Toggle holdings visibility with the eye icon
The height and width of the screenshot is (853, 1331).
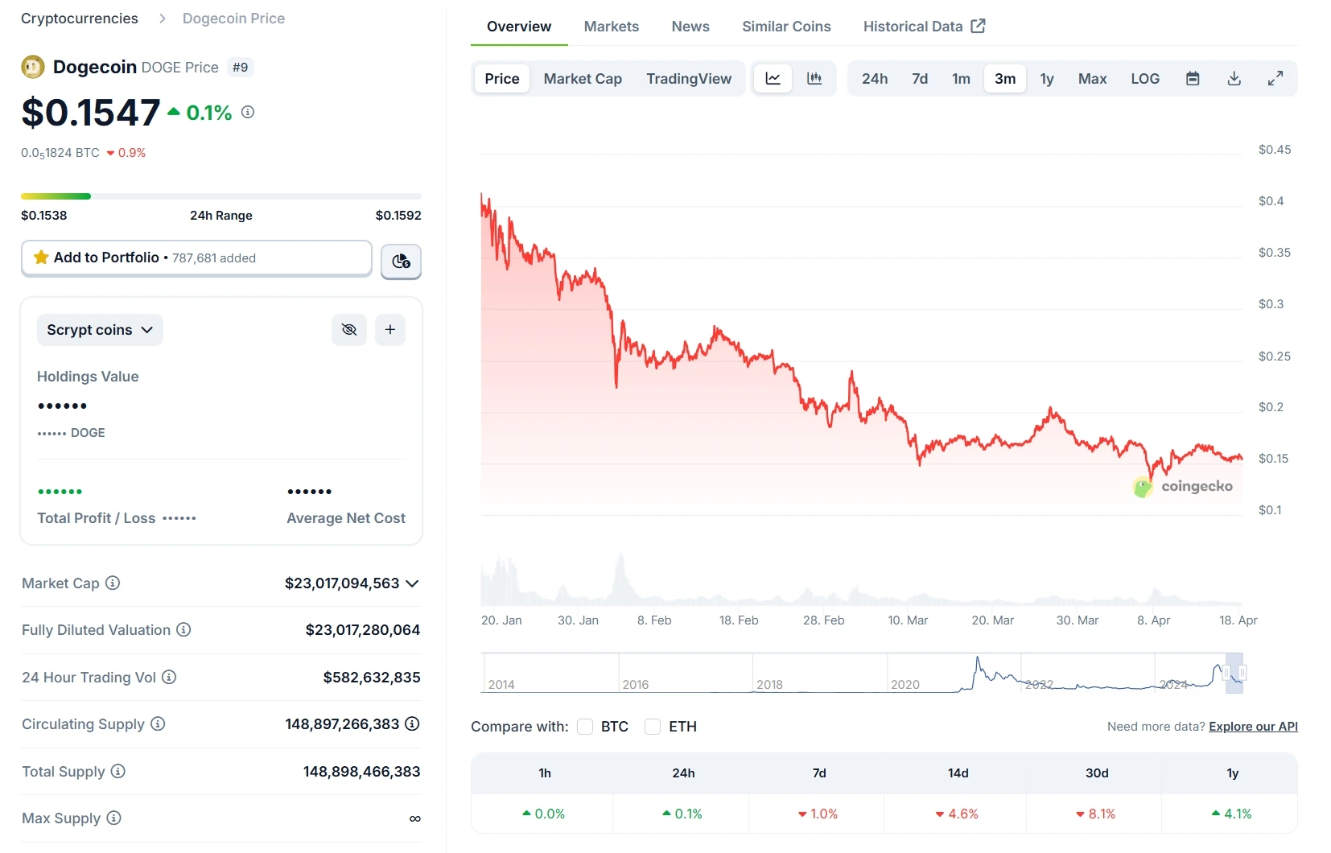pyautogui.click(x=348, y=329)
